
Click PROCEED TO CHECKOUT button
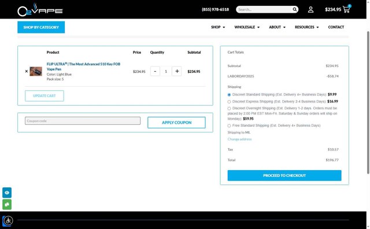coord(284,175)
